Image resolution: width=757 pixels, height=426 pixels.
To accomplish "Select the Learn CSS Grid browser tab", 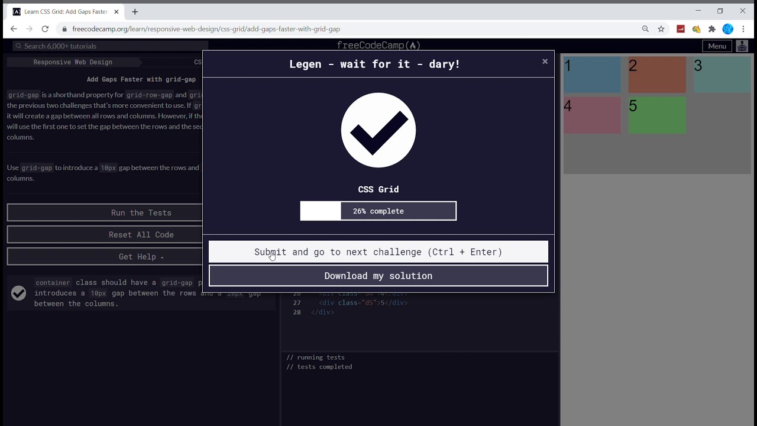I will point(65,11).
